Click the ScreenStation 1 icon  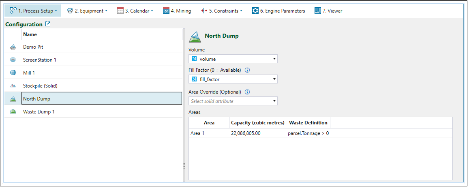click(13, 60)
